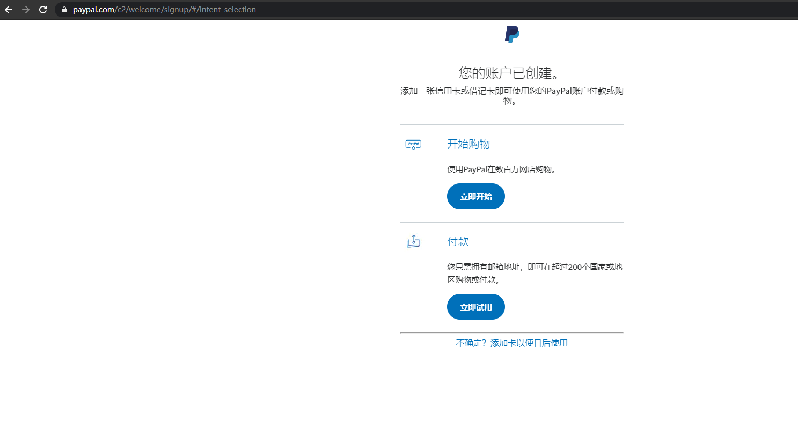The height and width of the screenshot is (436, 798).
Task: Click the text starting 您只需拥有邮箱地址
Action: point(535,273)
